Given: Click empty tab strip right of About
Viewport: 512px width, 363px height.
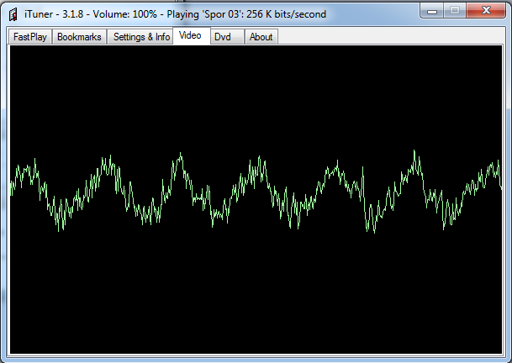Looking at the screenshot, I should [387, 37].
